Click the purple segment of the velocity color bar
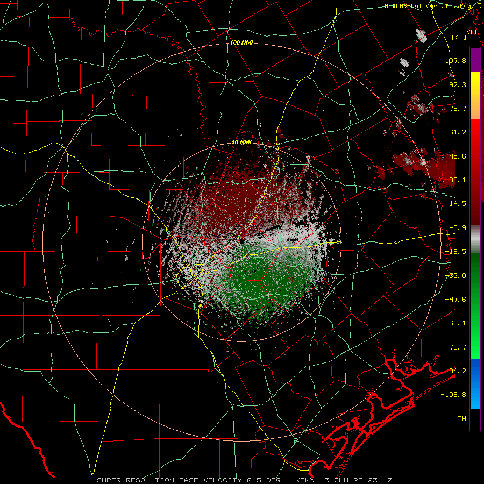This screenshot has height=484, width=484. [x=475, y=60]
